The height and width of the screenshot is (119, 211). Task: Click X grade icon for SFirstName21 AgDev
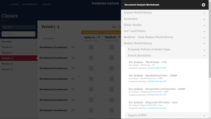tap(91, 47)
